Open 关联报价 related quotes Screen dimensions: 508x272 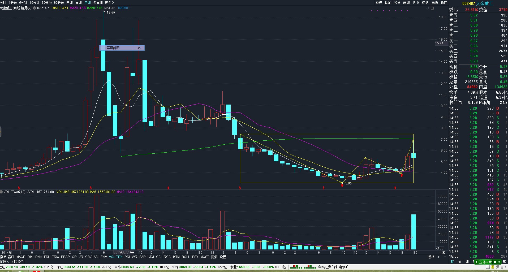click(17, 262)
